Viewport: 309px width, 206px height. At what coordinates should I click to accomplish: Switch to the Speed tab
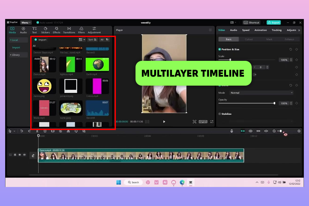[246, 30]
